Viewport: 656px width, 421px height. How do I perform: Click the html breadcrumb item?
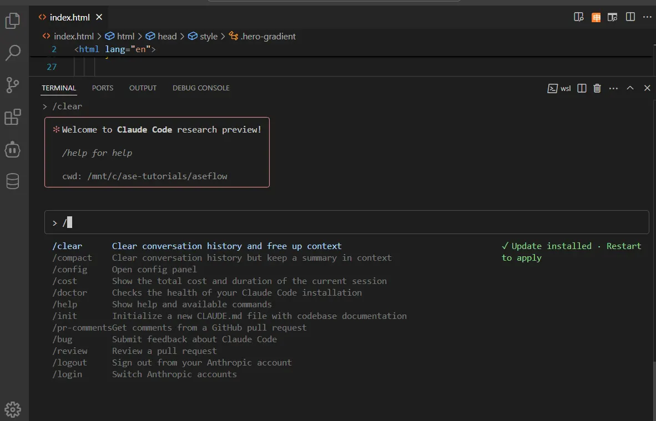(120, 37)
